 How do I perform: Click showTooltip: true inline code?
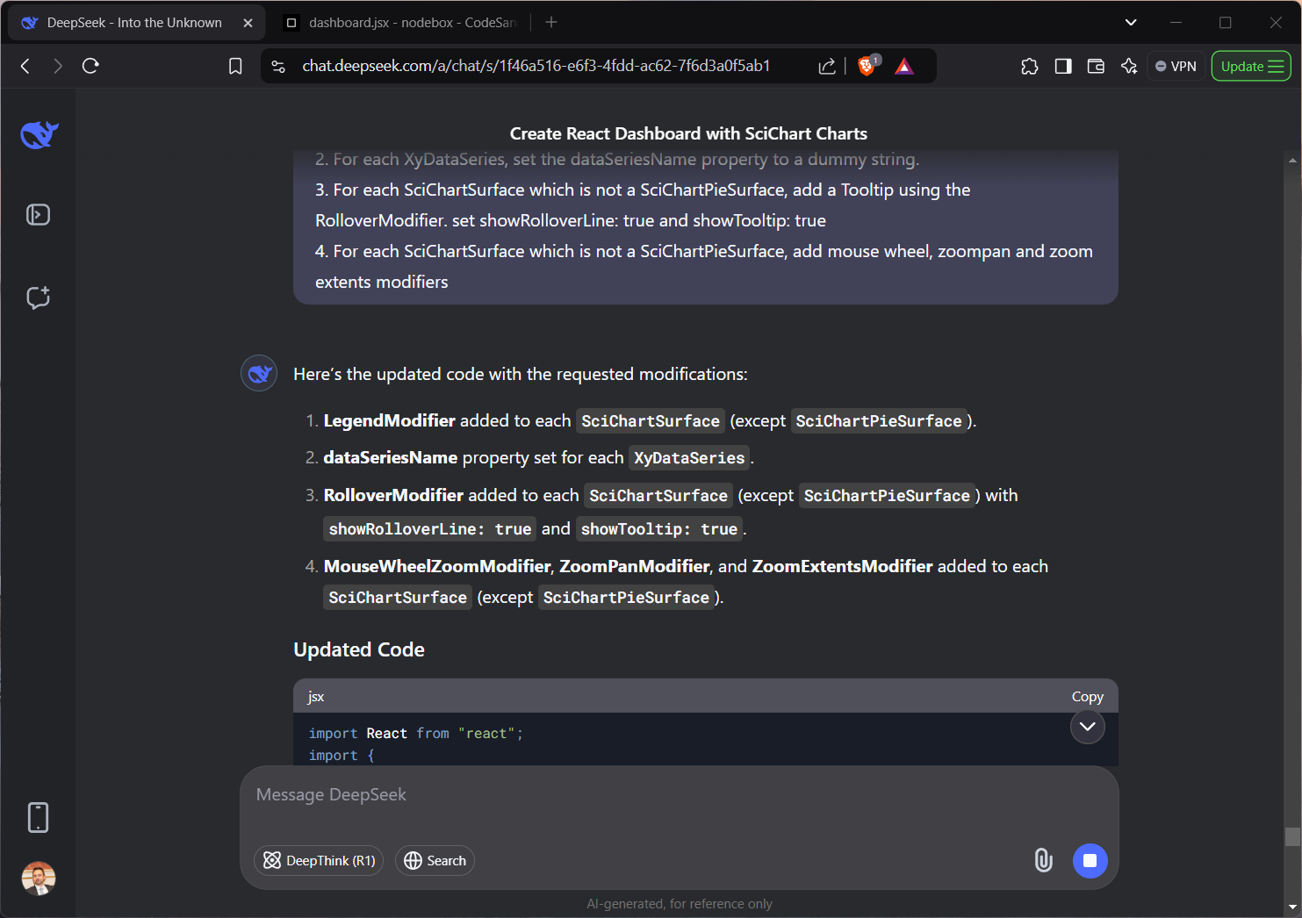pyautogui.click(x=659, y=529)
